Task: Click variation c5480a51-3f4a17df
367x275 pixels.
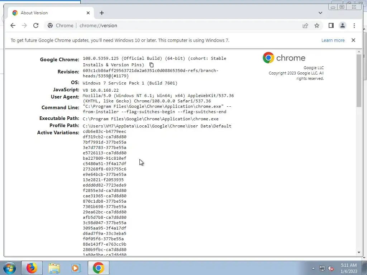Action: coord(104,164)
